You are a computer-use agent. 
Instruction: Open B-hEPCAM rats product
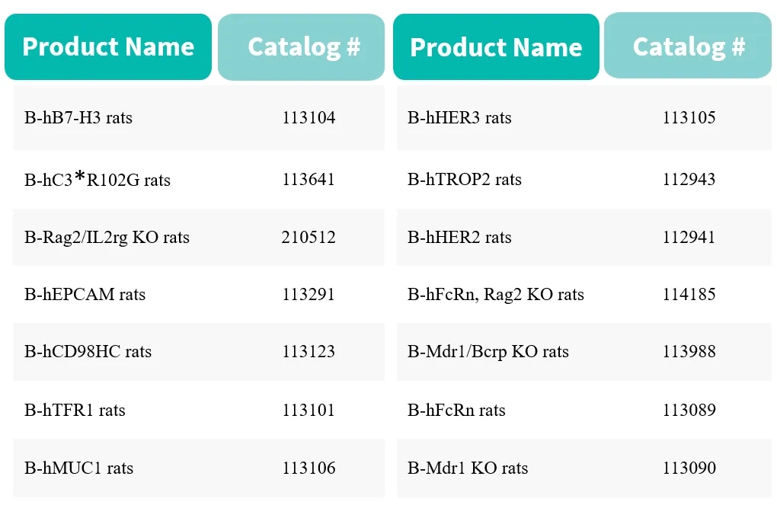point(85,295)
